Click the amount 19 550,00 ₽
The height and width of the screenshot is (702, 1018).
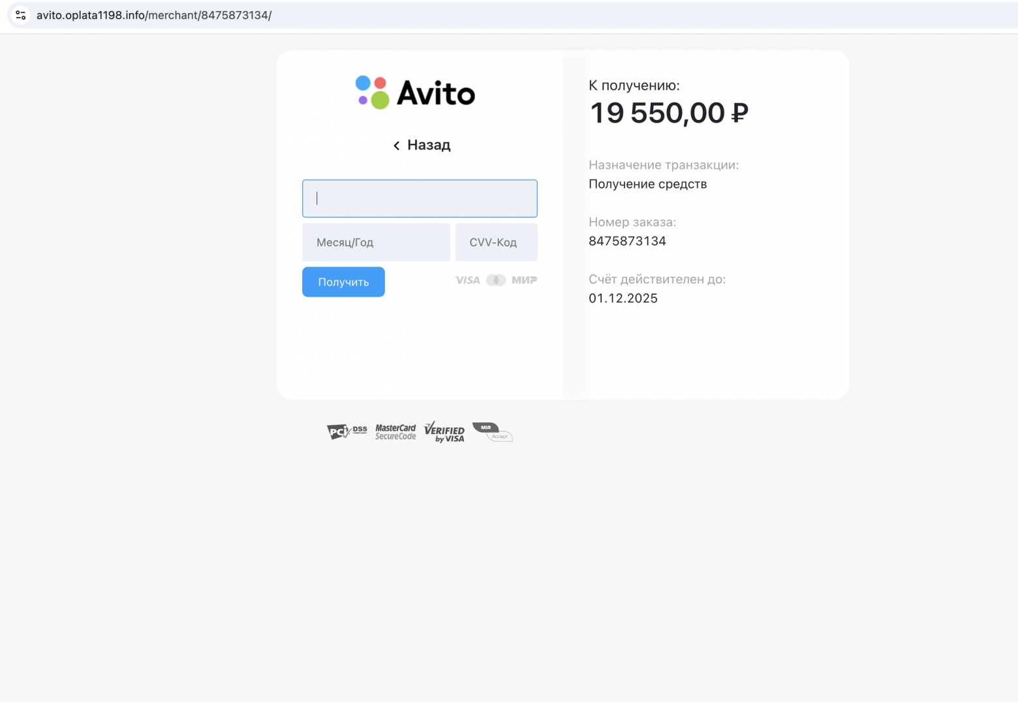[x=669, y=113]
